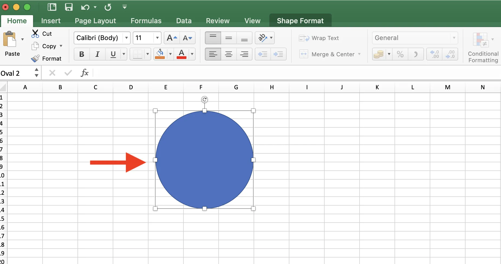Expand the Undo history dropdown arrow

95,7
